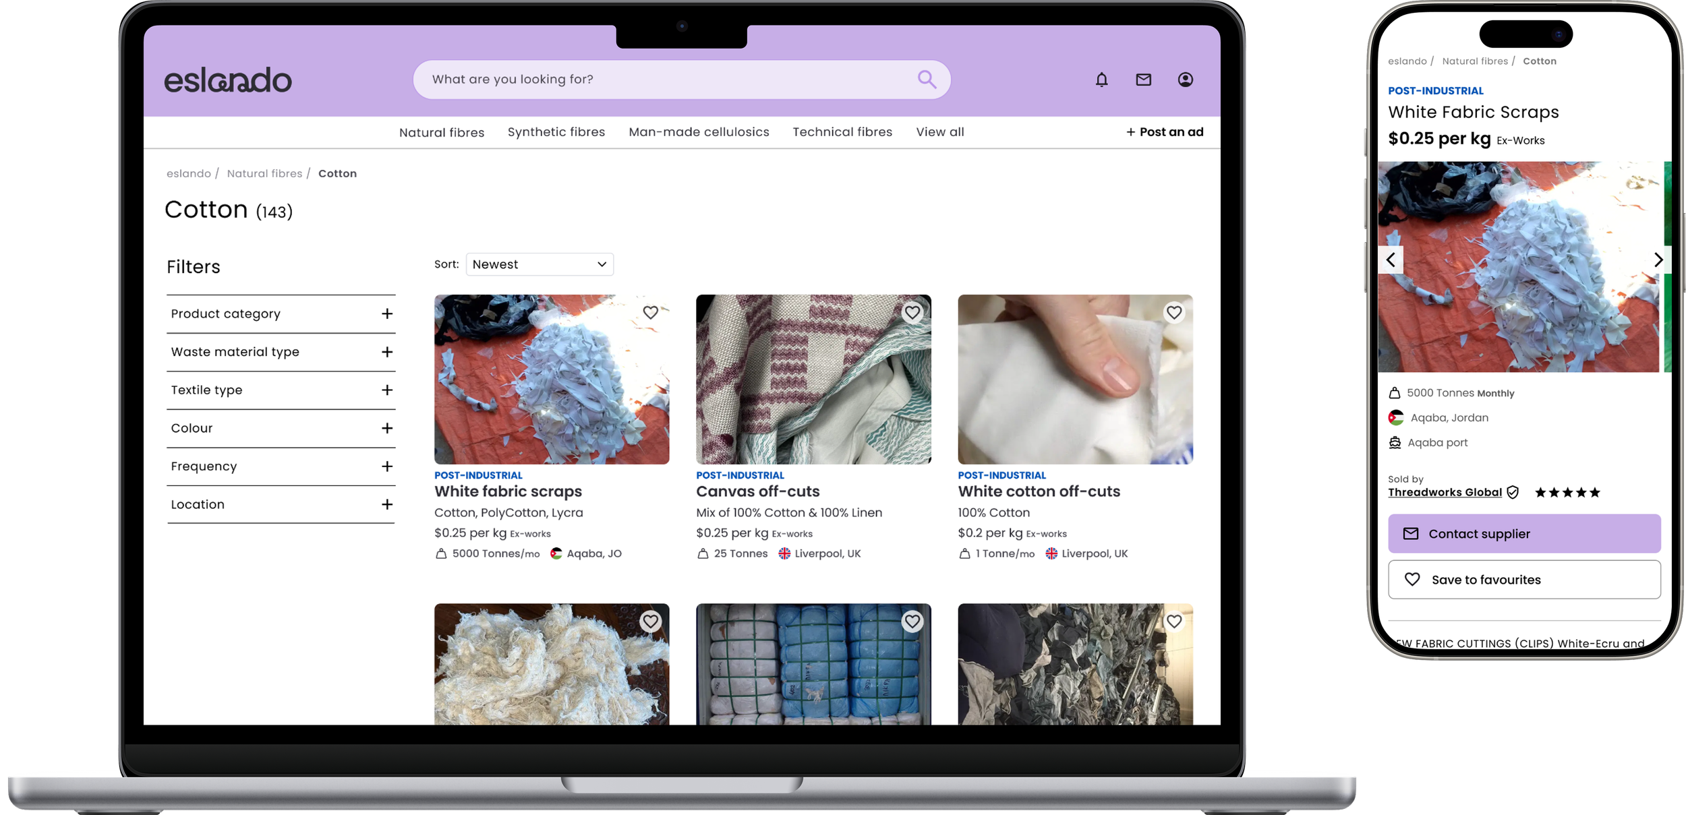Click the eslando logo
This screenshot has height=815, width=1686.
(228, 80)
